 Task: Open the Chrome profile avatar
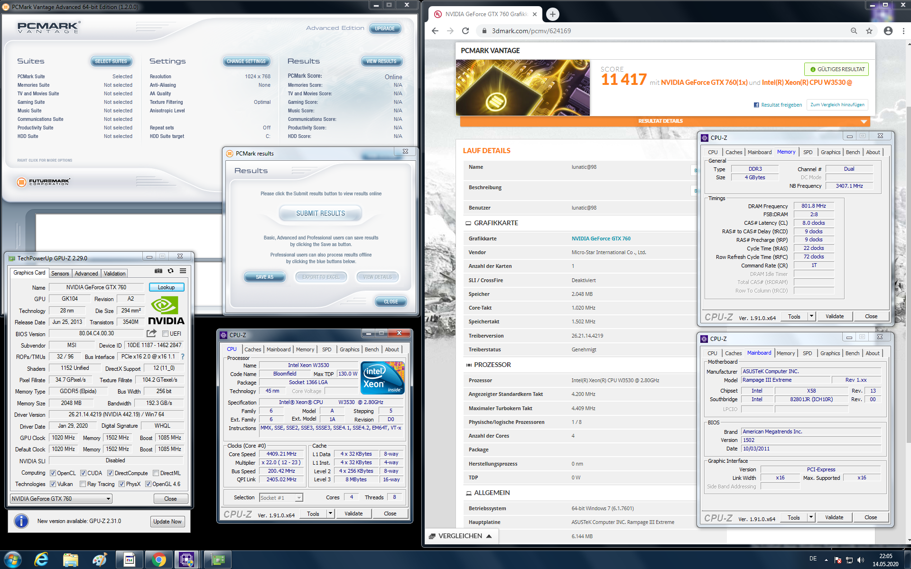coord(888,31)
